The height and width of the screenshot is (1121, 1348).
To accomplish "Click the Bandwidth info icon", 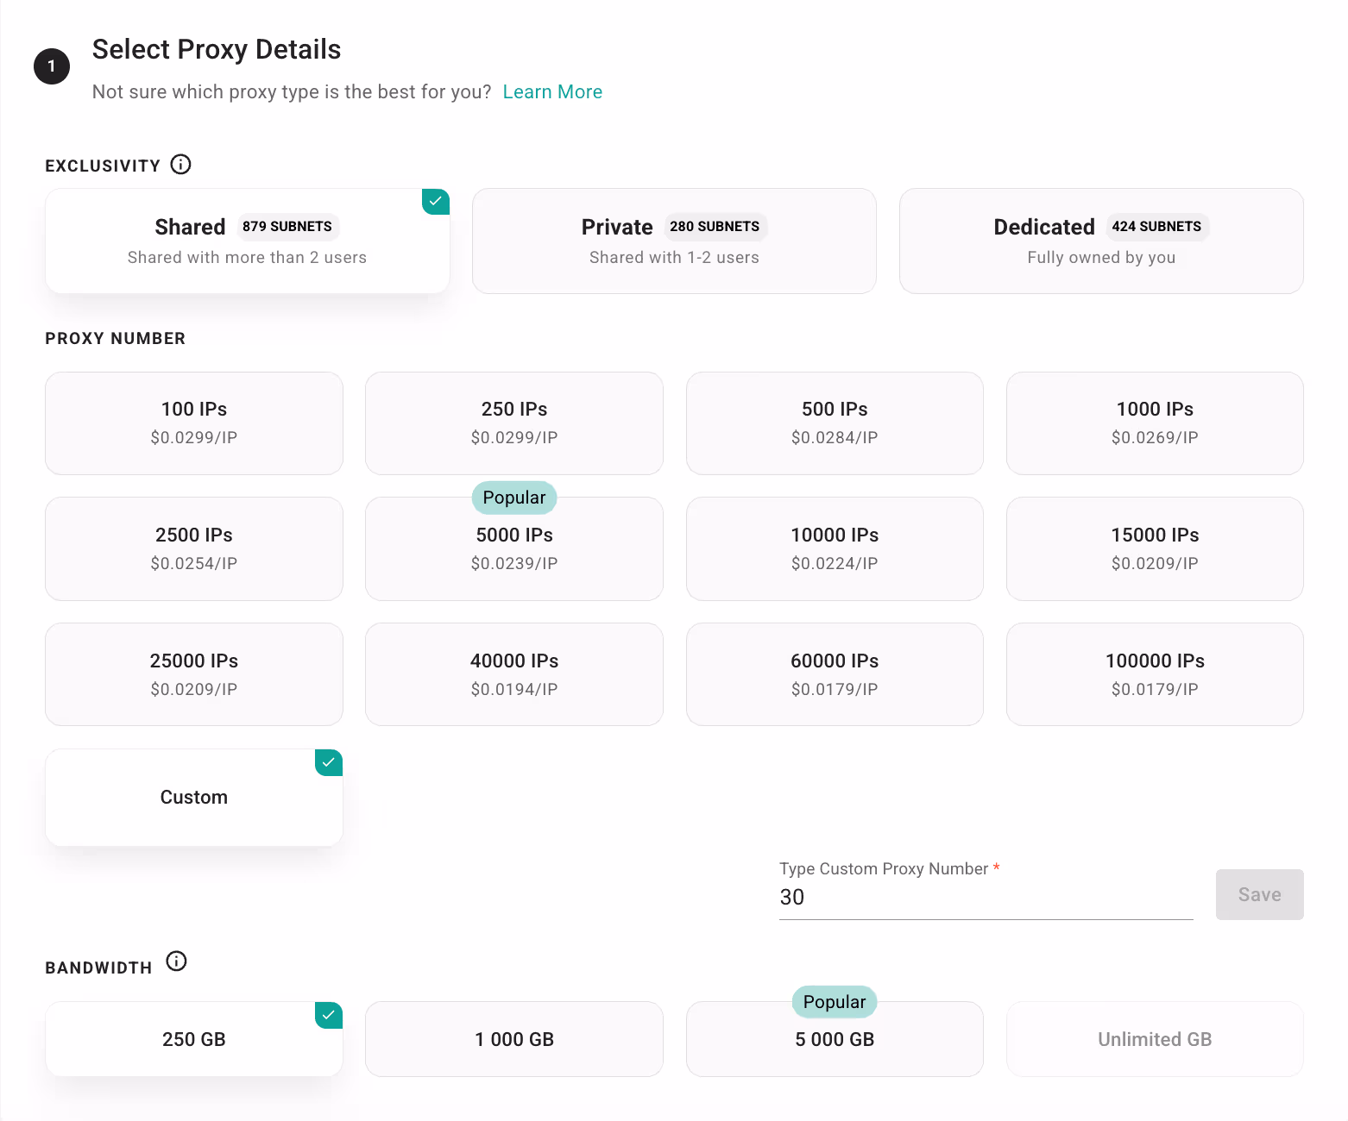I will (176, 961).
